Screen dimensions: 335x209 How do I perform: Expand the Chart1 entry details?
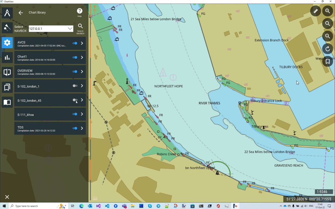tap(82, 57)
